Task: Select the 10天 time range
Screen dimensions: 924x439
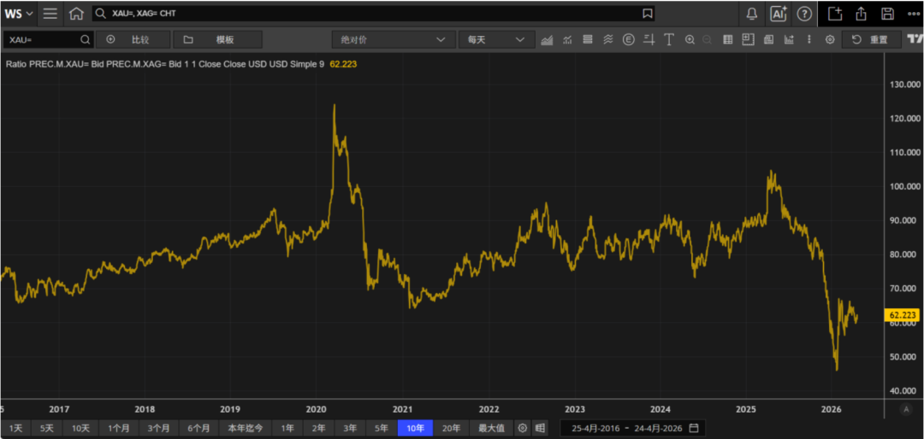Action: click(80, 428)
